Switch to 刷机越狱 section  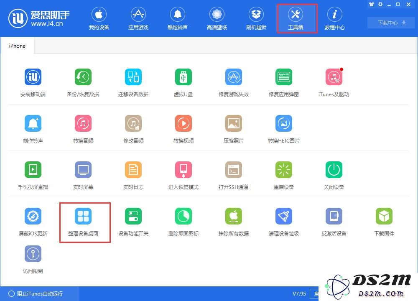click(x=256, y=18)
